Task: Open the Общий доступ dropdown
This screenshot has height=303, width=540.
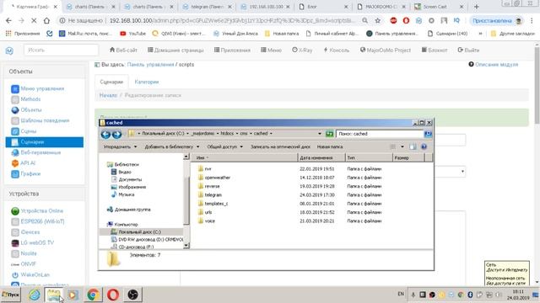Action: click(225, 146)
